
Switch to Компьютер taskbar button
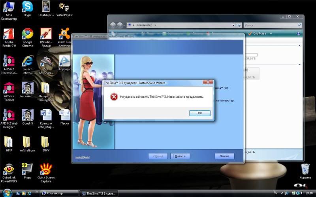59,193
